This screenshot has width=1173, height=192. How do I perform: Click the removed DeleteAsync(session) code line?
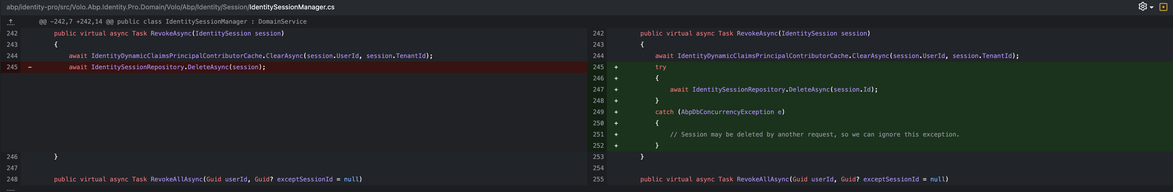coord(167,67)
